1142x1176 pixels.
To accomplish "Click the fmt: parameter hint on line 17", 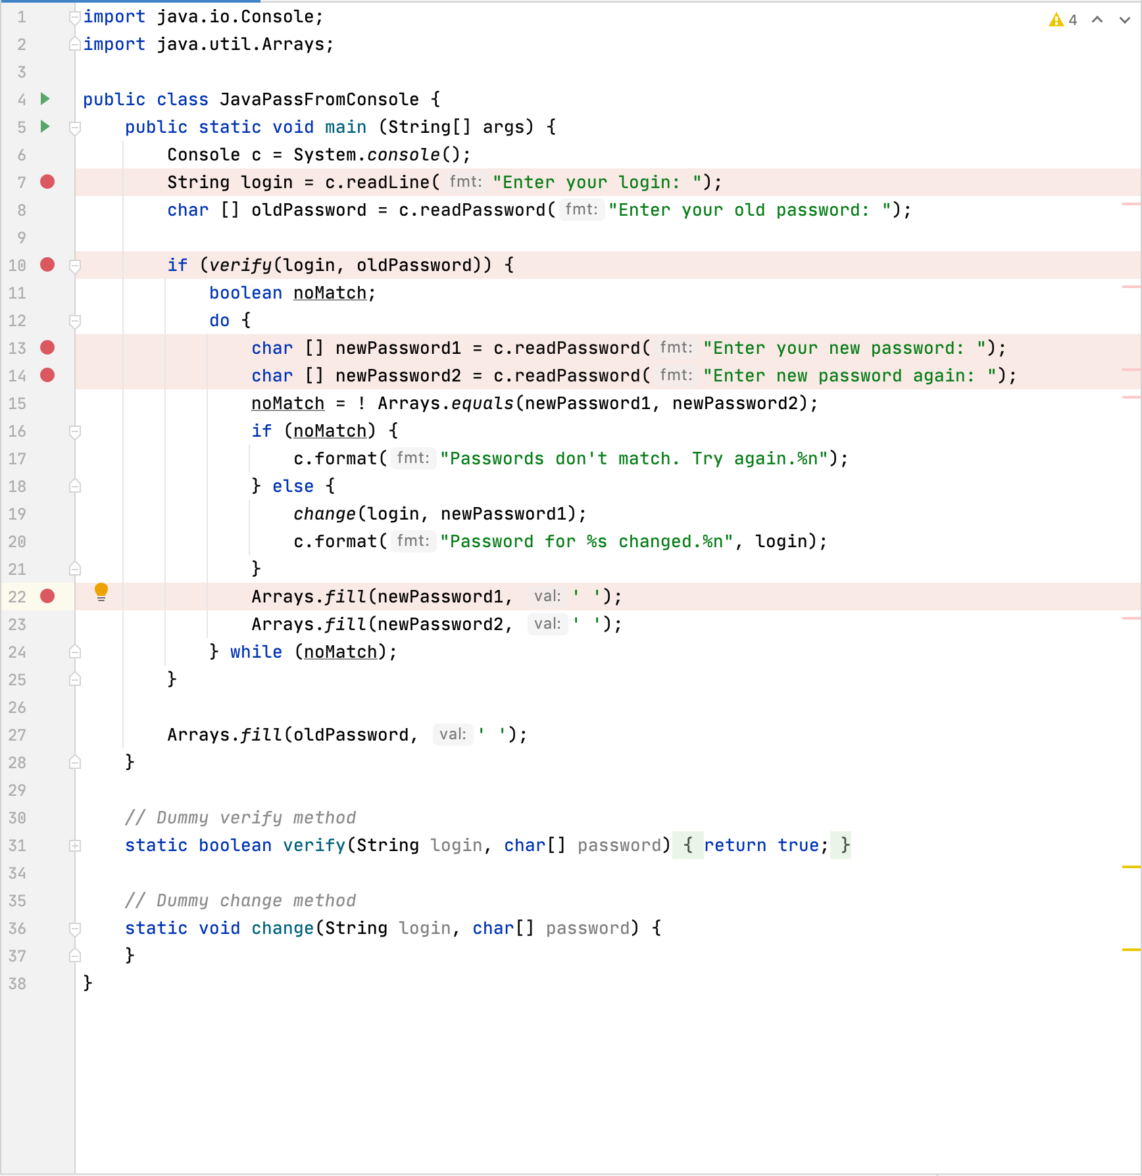I will pos(413,458).
